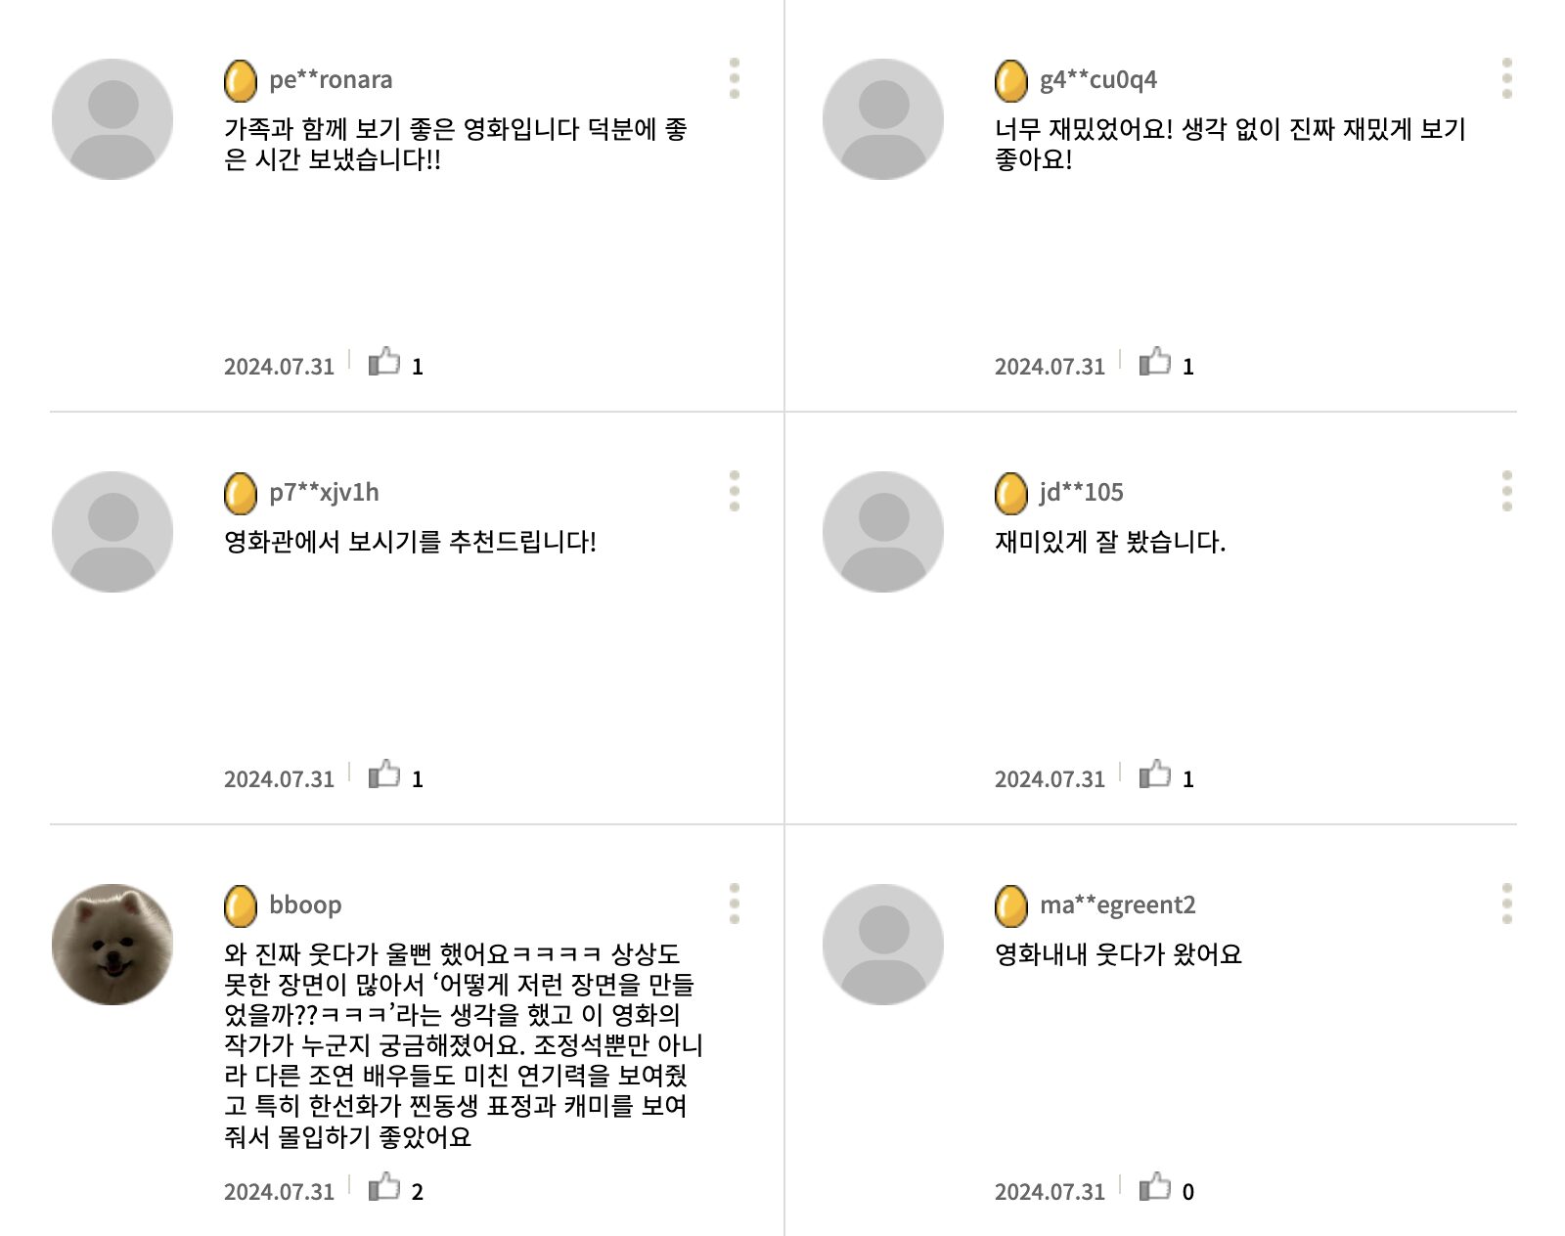Image resolution: width=1565 pixels, height=1236 pixels.
Task: Click golden egg icon beside pe**ronara
Action: tap(241, 80)
